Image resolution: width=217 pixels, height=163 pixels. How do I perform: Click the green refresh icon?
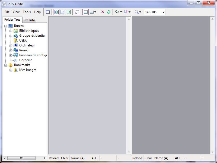(109, 12)
